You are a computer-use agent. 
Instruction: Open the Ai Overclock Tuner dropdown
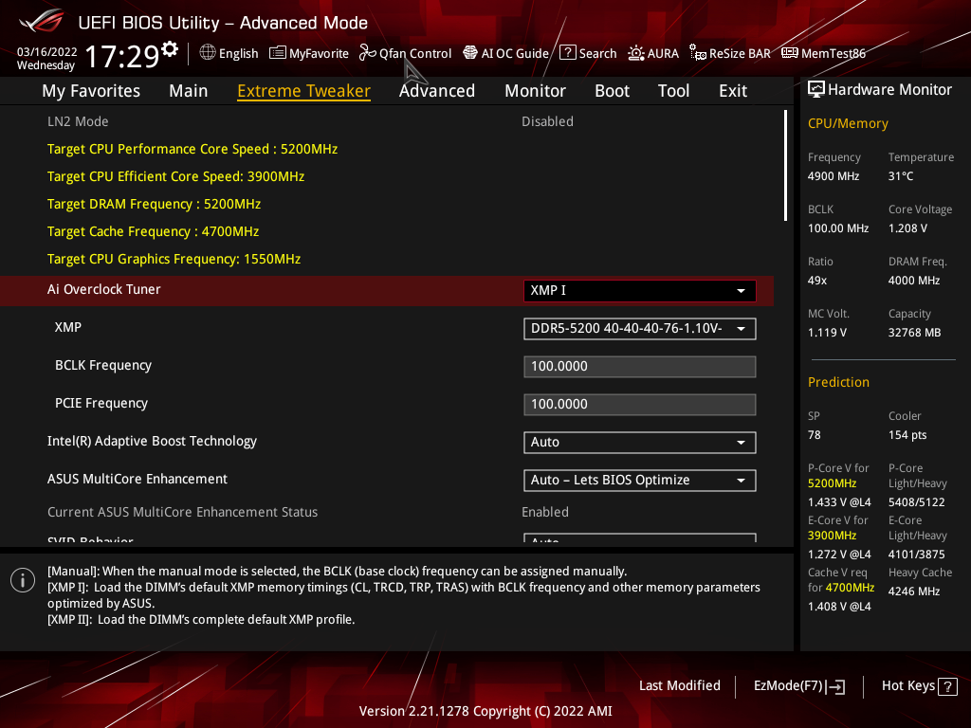click(640, 291)
